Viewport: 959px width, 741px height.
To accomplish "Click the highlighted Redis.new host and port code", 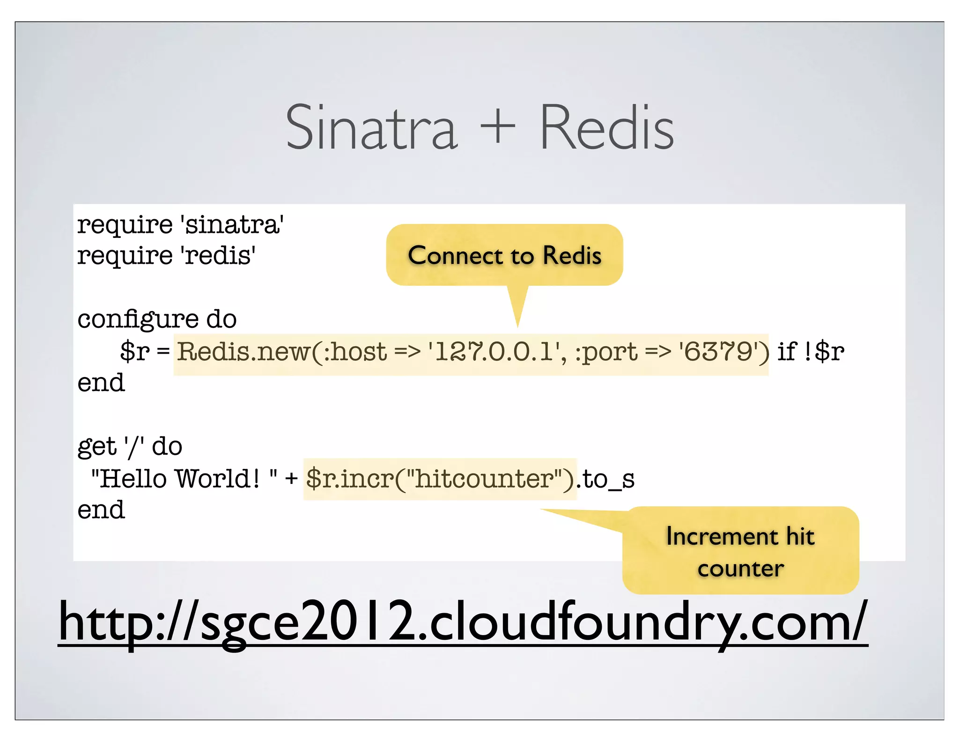I will pos(471,354).
